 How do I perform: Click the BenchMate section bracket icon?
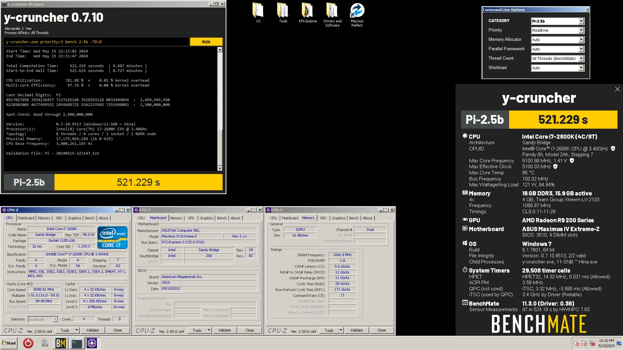(465, 303)
